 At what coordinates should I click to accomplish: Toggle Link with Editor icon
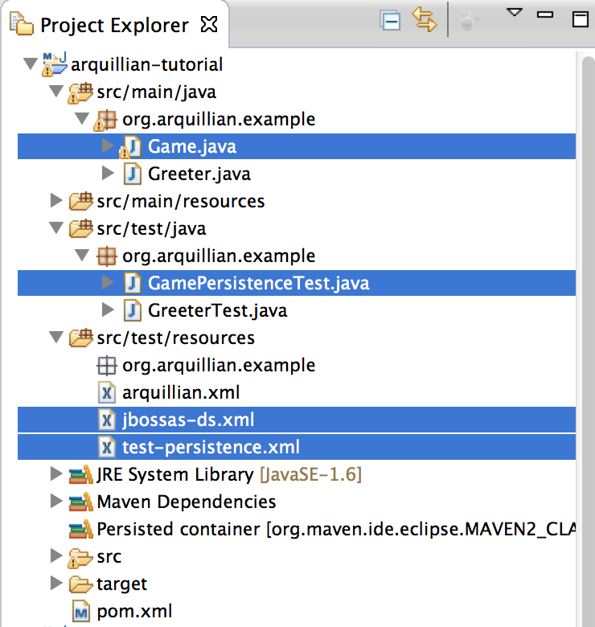(425, 20)
